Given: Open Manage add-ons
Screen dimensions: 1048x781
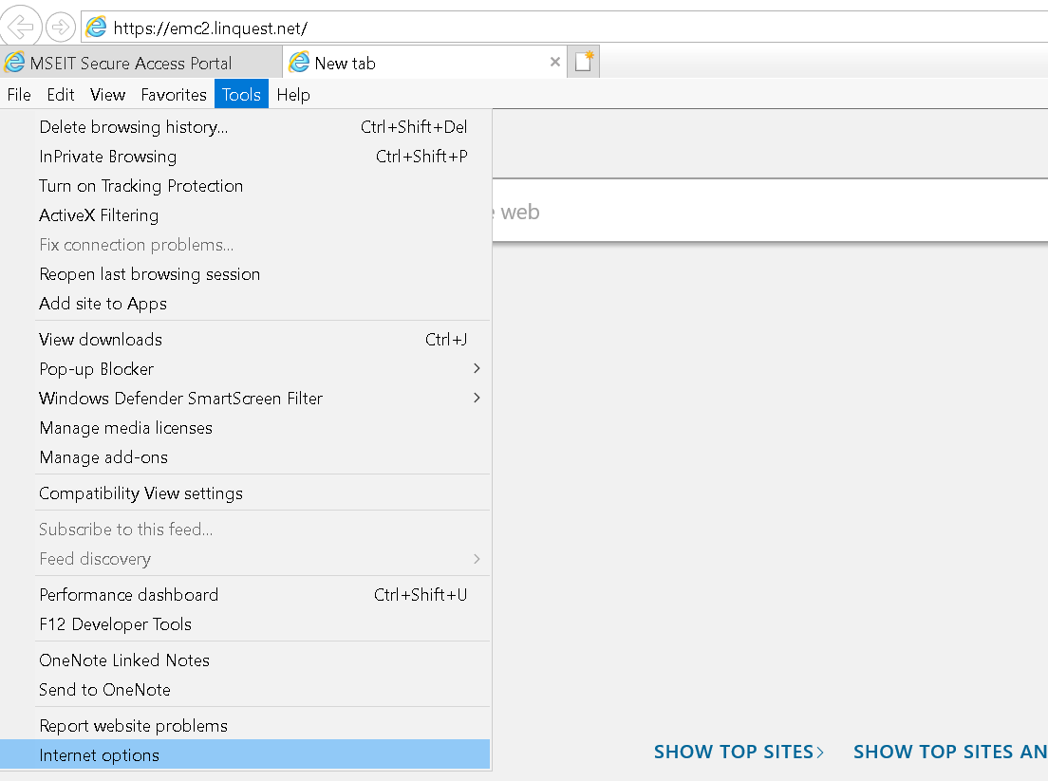Looking at the screenshot, I should pyautogui.click(x=245, y=457).
